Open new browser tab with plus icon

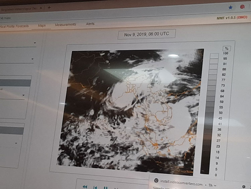click(49, 7)
